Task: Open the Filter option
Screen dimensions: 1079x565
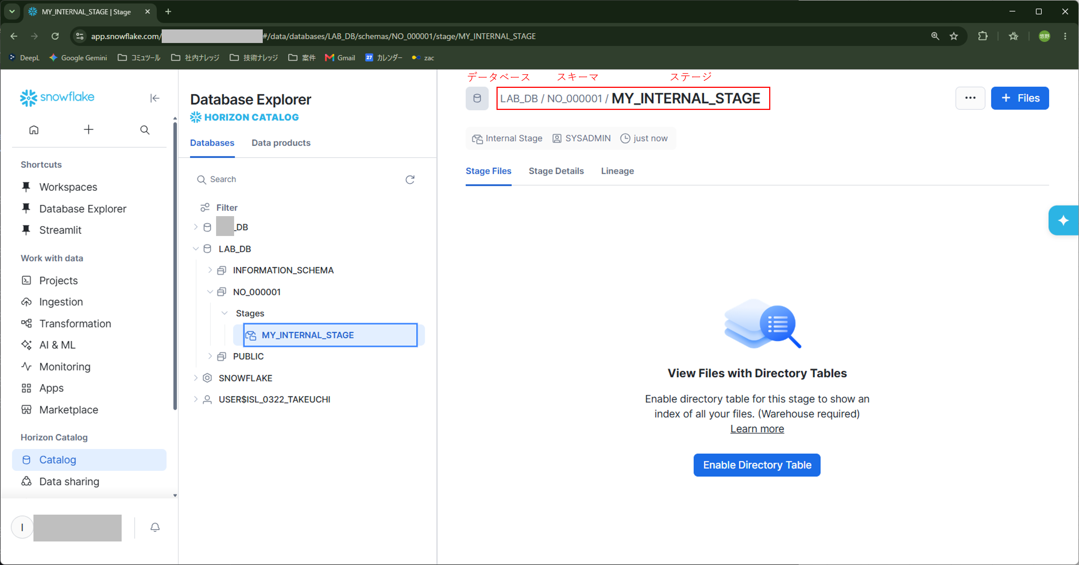Action: (219, 207)
